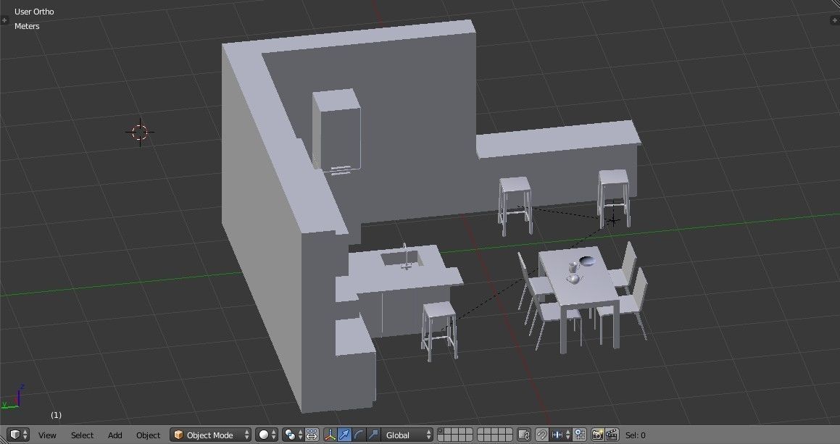Open the Object Mode dropdown
Viewport: 840px width, 444px height.
210,435
